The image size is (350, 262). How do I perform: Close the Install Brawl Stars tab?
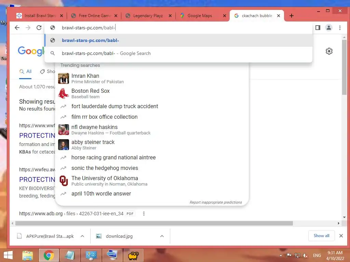(62, 16)
